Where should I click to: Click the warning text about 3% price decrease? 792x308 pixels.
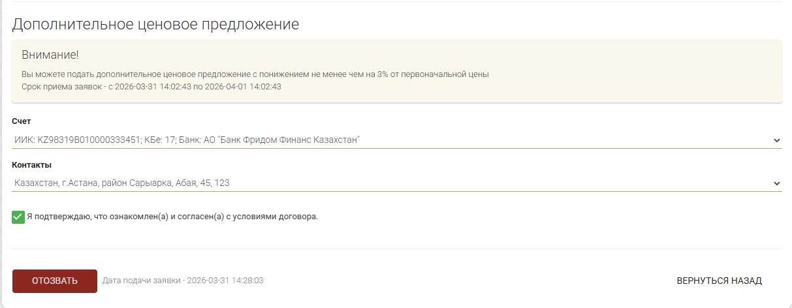point(255,74)
